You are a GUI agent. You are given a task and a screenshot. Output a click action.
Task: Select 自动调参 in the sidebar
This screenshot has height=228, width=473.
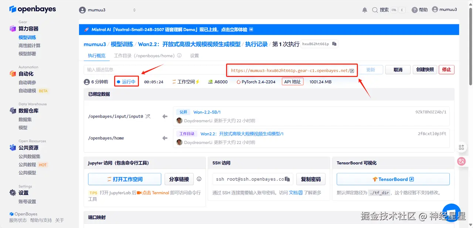[27, 83]
